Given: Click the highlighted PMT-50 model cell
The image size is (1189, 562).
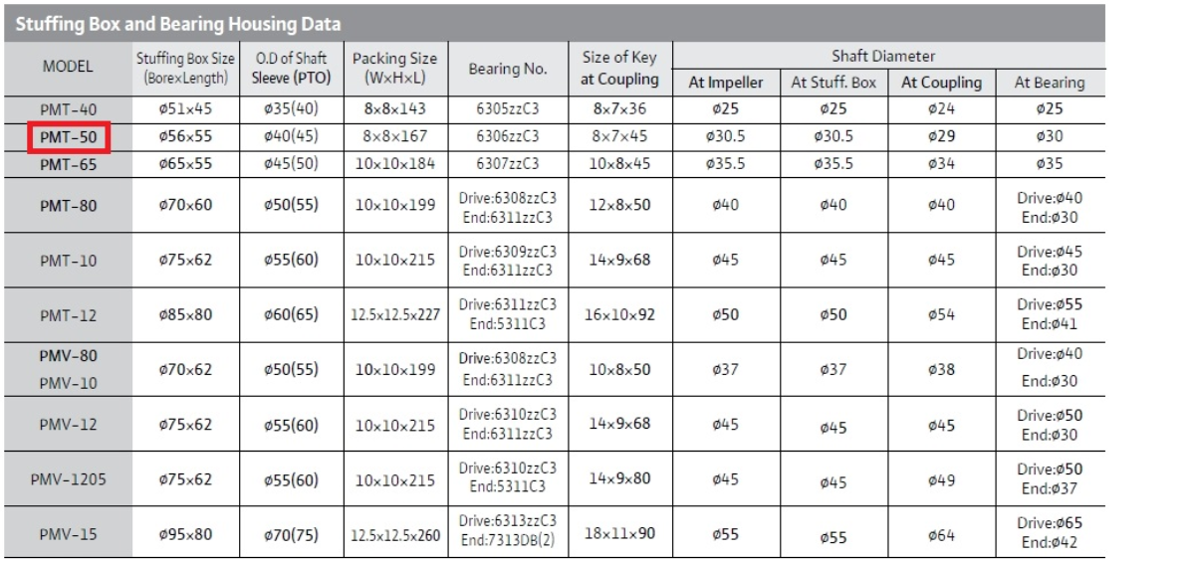Looking at the screenshot, I should [69, 138].
